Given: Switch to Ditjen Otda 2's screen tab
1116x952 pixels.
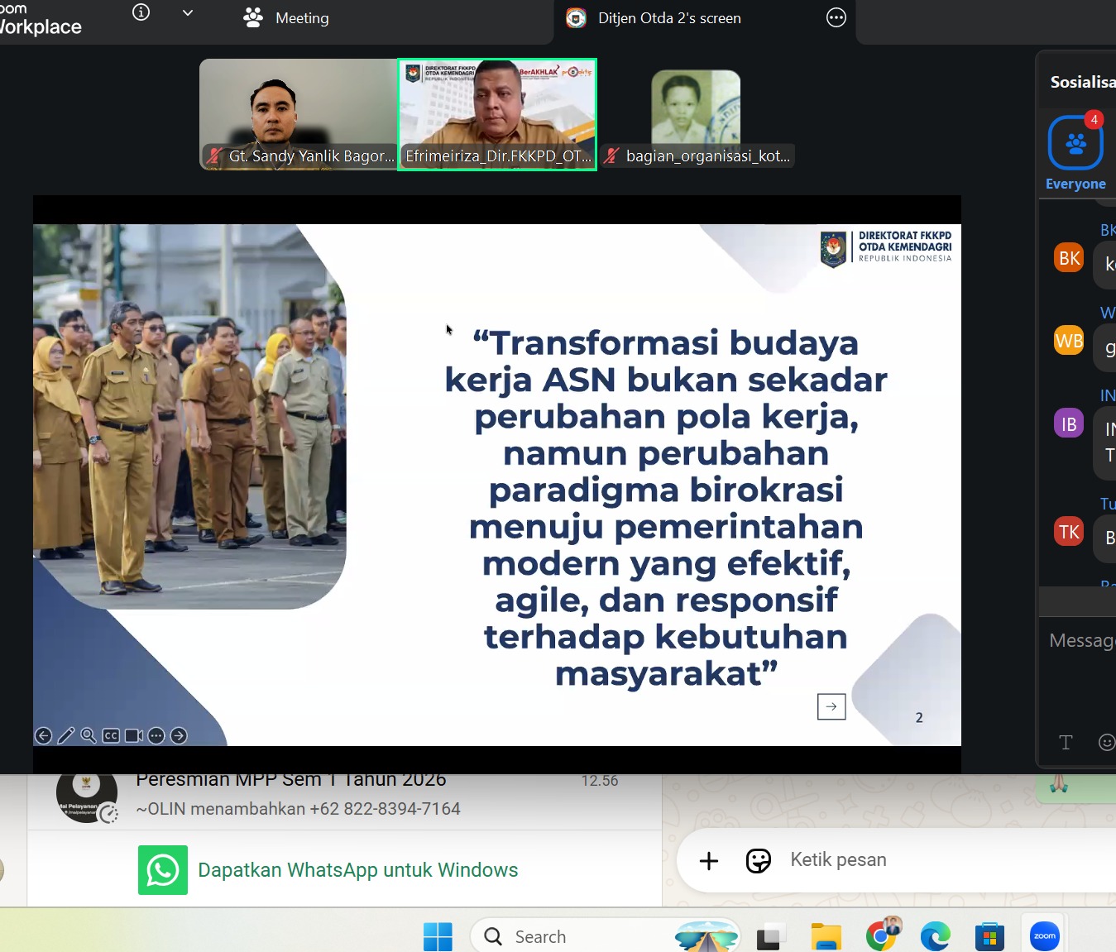Looking at the screenshot, I should point(654,18).
